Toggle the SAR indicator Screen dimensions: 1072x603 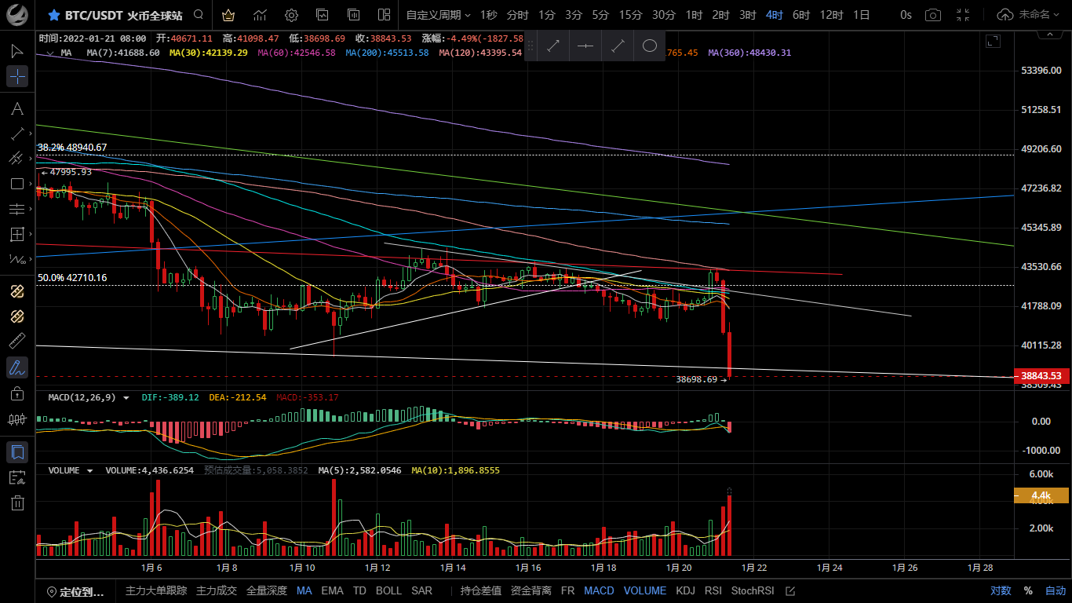pos(421,590)
